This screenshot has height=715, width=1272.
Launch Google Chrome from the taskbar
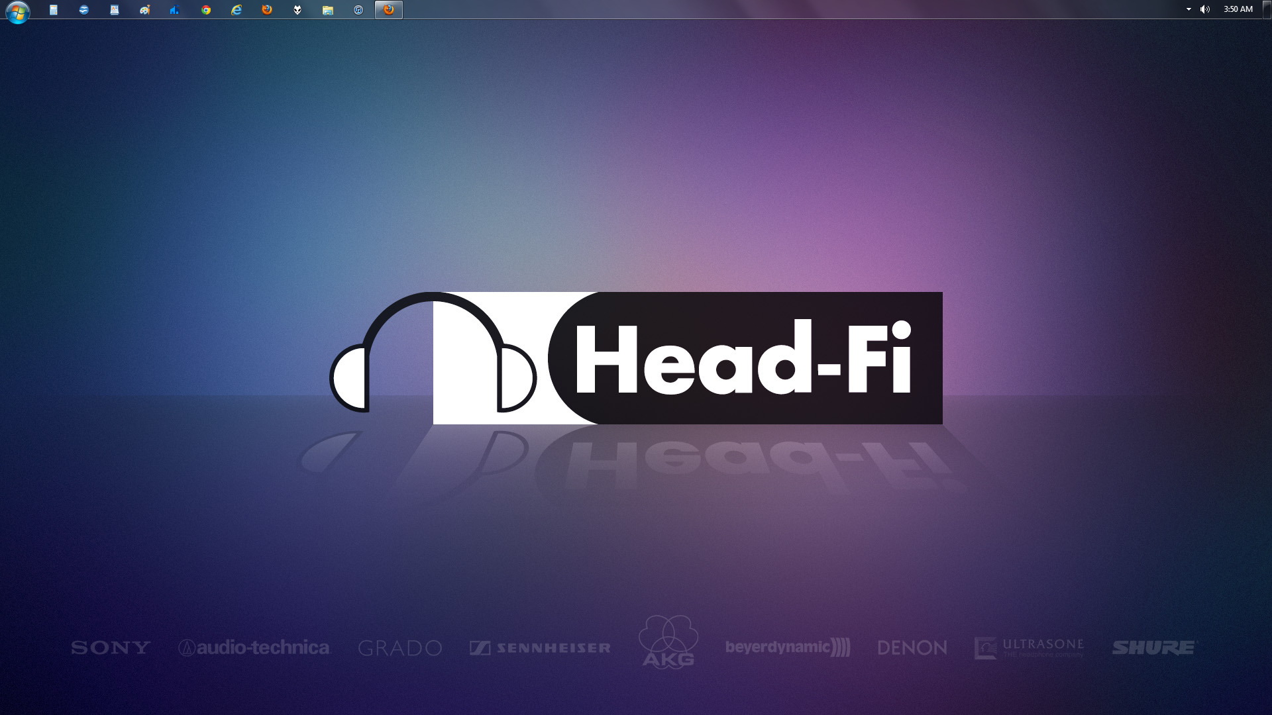click(206, 10)
